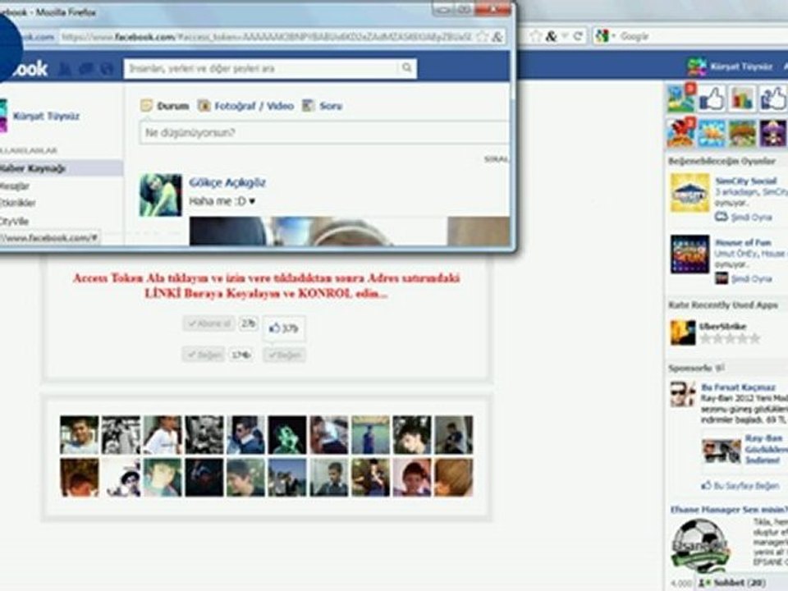
Task: Rate UberStrike with star rating
Action: coord(730,339)
